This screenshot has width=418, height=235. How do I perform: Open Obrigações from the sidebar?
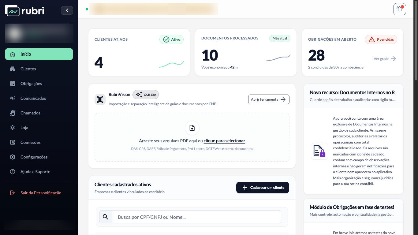(39, 84)
